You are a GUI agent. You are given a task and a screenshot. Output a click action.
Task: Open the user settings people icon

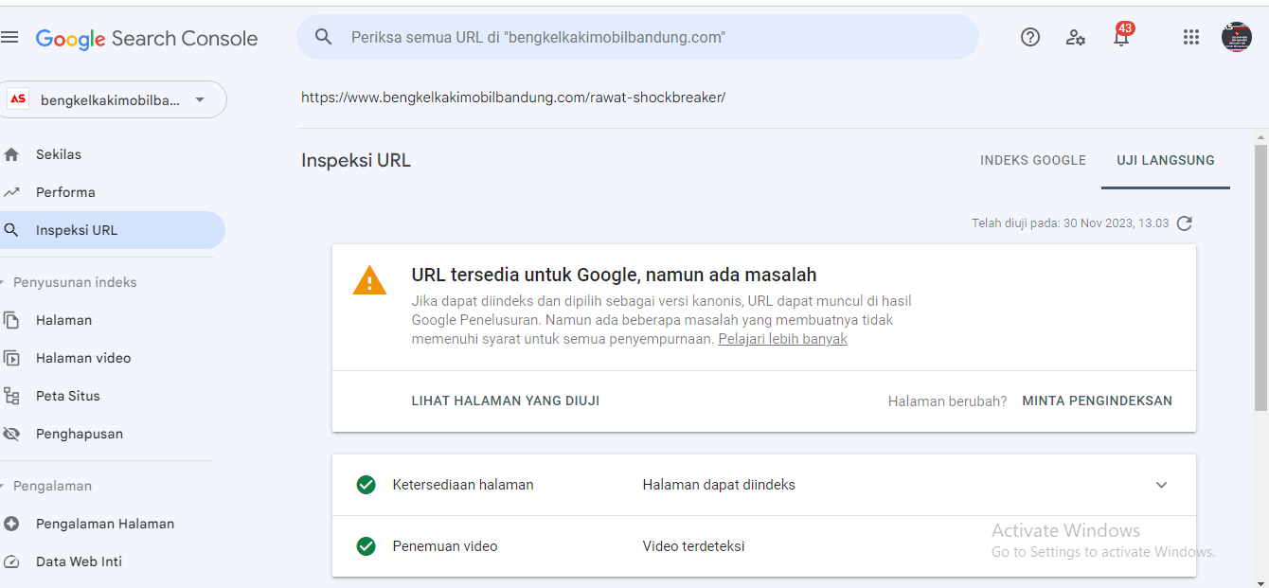1076,37
